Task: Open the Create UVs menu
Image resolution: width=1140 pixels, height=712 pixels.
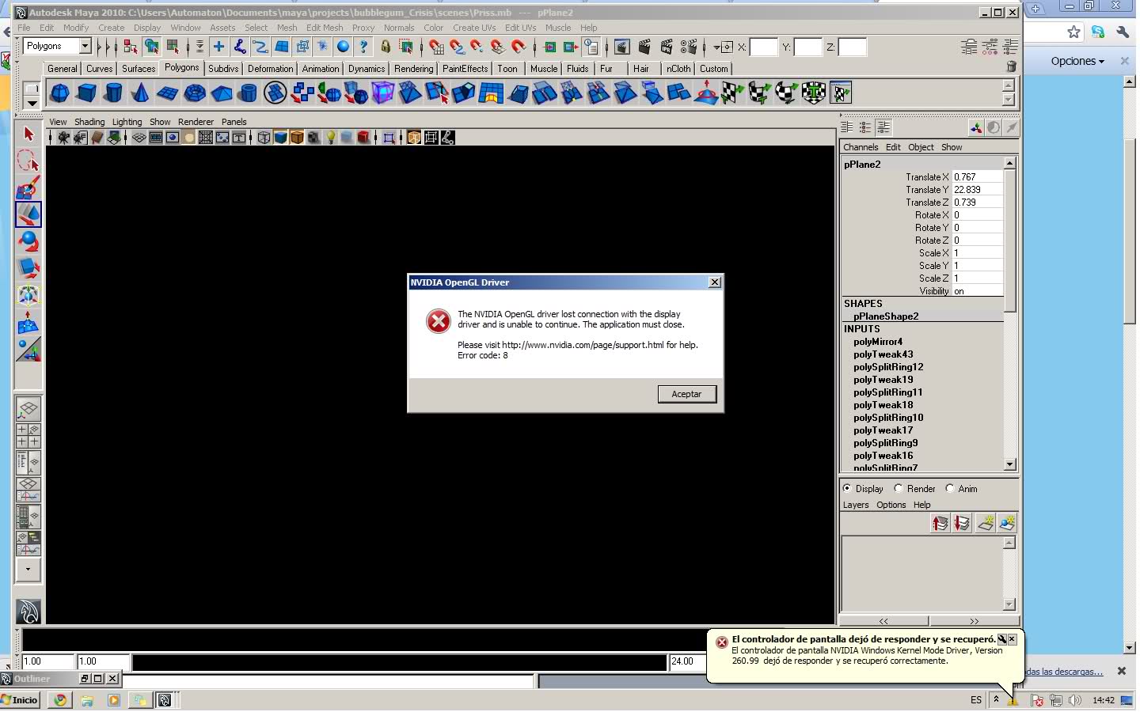Action: click(474, 28)
